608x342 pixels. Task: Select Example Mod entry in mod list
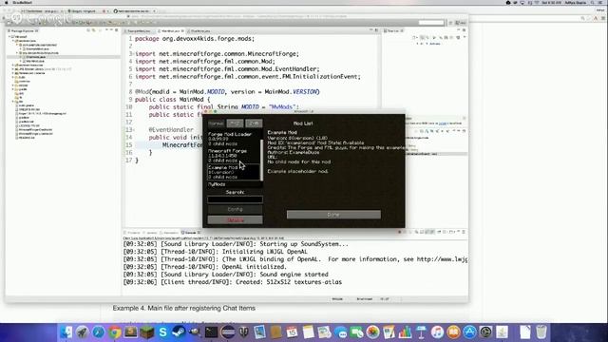(234, 172)
